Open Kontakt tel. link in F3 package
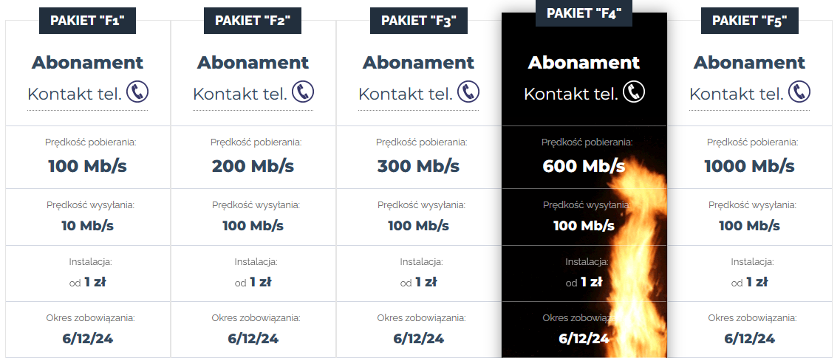The image size is (840, 358). (405, 94)
